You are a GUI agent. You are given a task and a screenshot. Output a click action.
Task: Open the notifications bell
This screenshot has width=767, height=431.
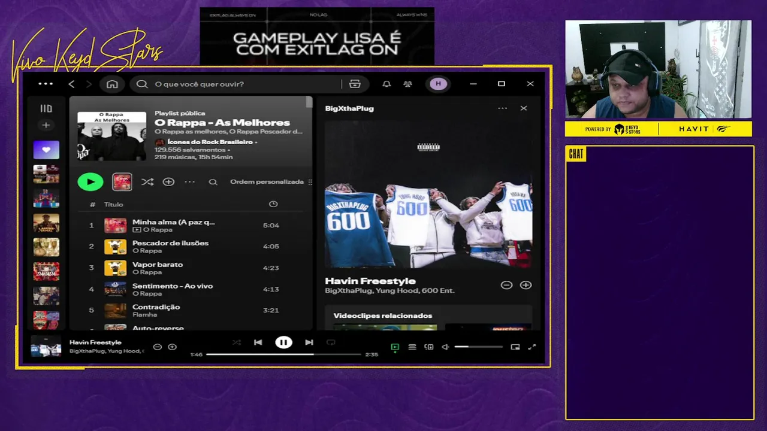point(386,84)
